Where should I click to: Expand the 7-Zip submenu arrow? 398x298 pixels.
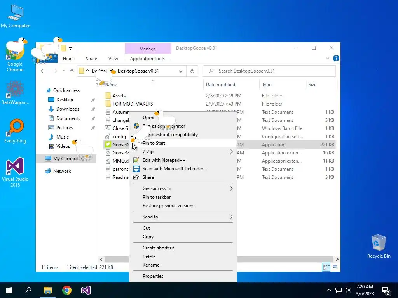(231, 152)
